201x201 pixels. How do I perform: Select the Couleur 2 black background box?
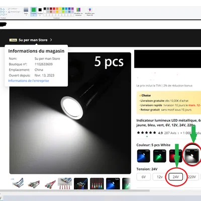[40, 12]
